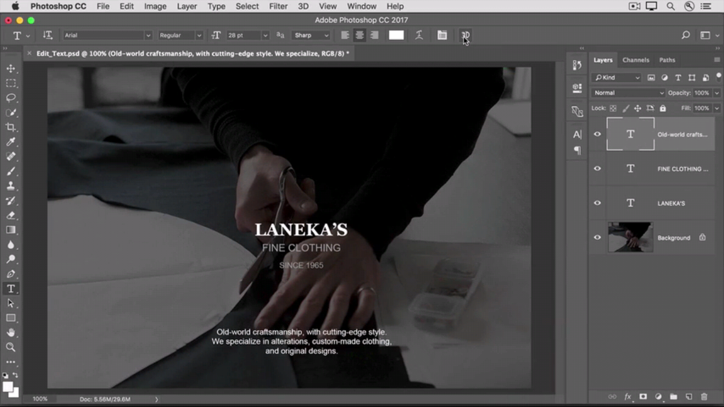Expand the Normal blend mode dropdown
This screenshot has width=724, height=407.
628,93
